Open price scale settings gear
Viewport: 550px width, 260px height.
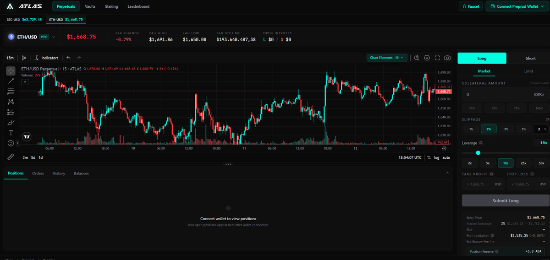pyautogui.click(x=444, y=149)
